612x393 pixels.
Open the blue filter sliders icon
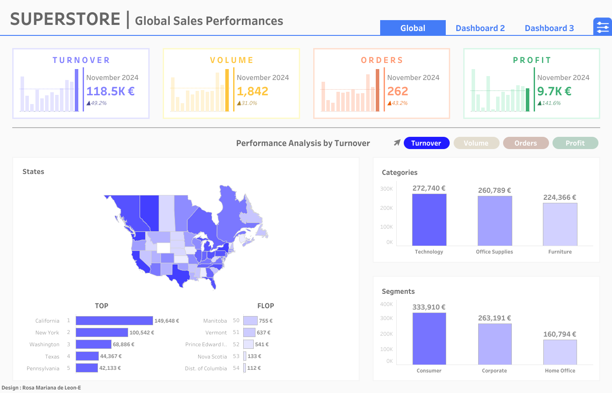(x=602, y=27)
